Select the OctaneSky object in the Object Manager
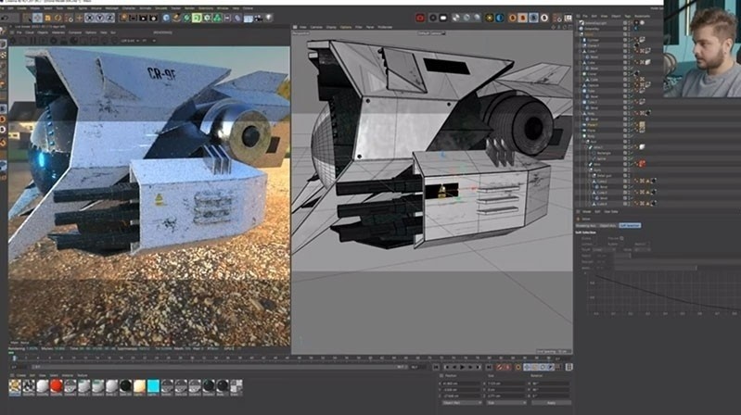This screenshot has width=741, height=415. [x=592, y=29]
